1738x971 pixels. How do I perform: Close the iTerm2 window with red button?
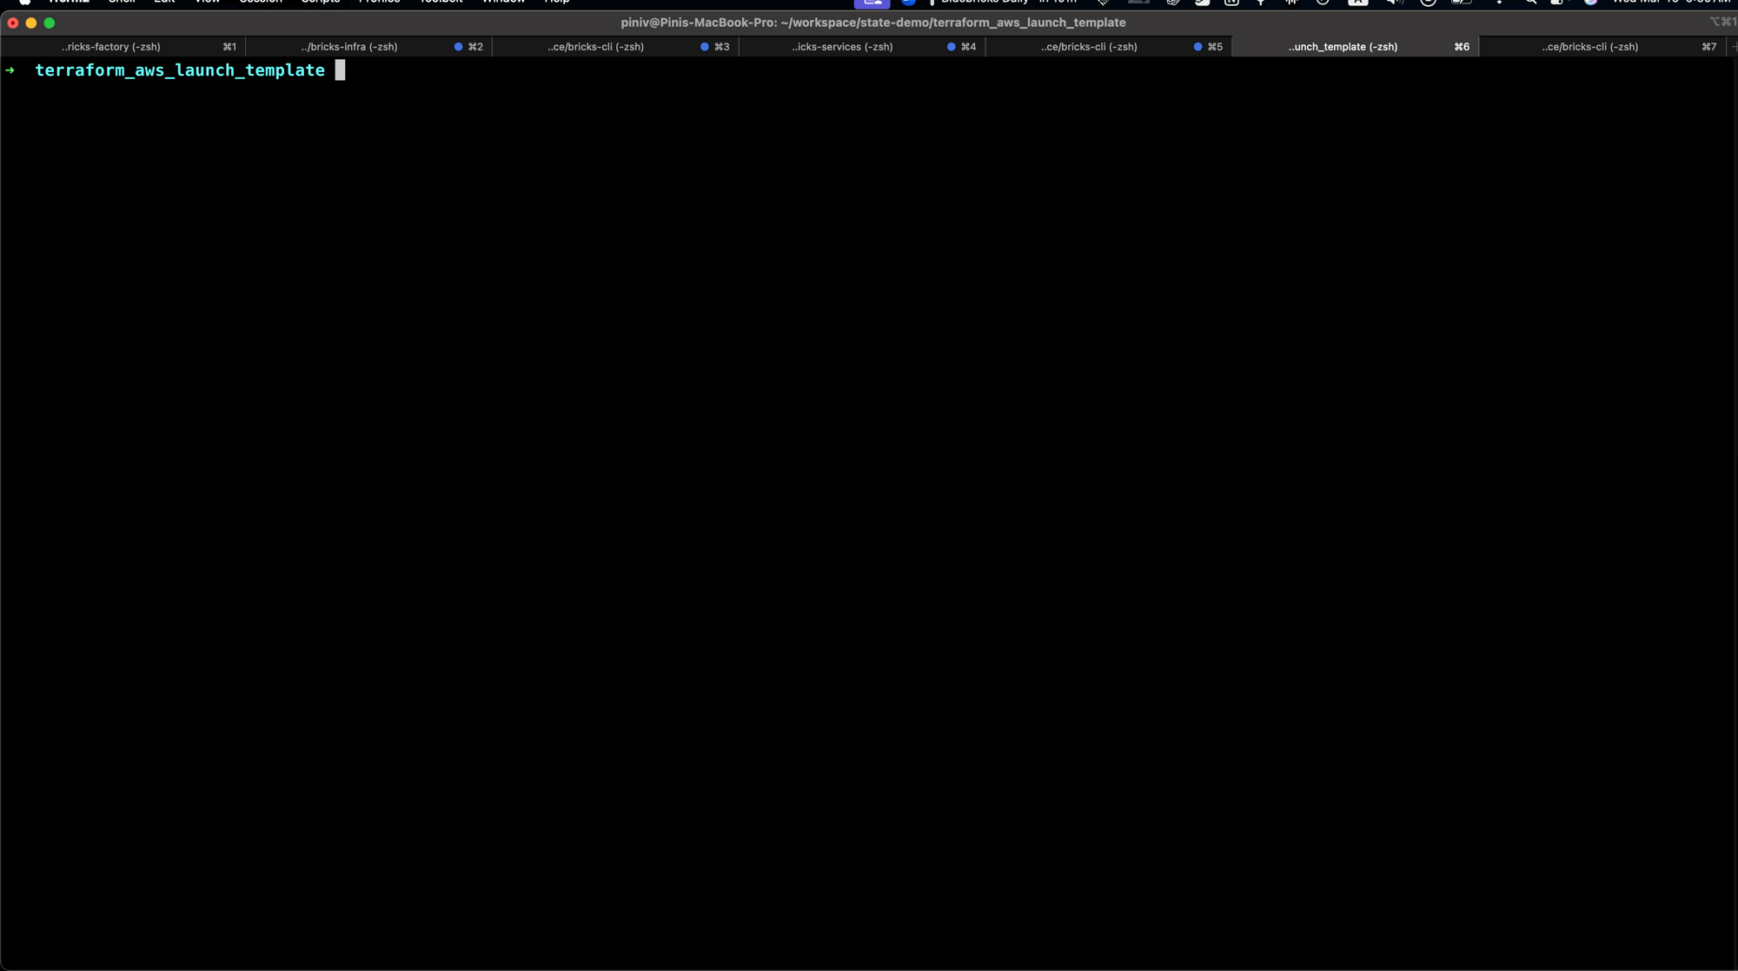[13, 23]
